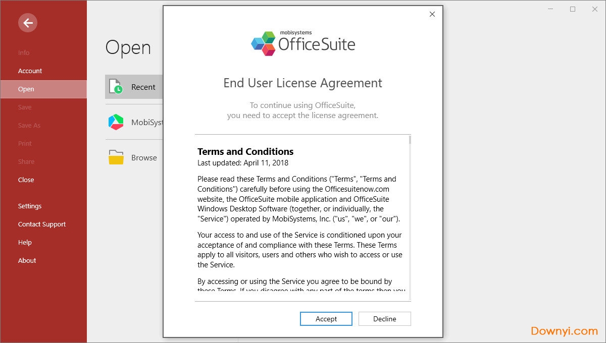This screenshot has height=343, width=606.
Task: Open the Account section
Action: pos(30,71)
